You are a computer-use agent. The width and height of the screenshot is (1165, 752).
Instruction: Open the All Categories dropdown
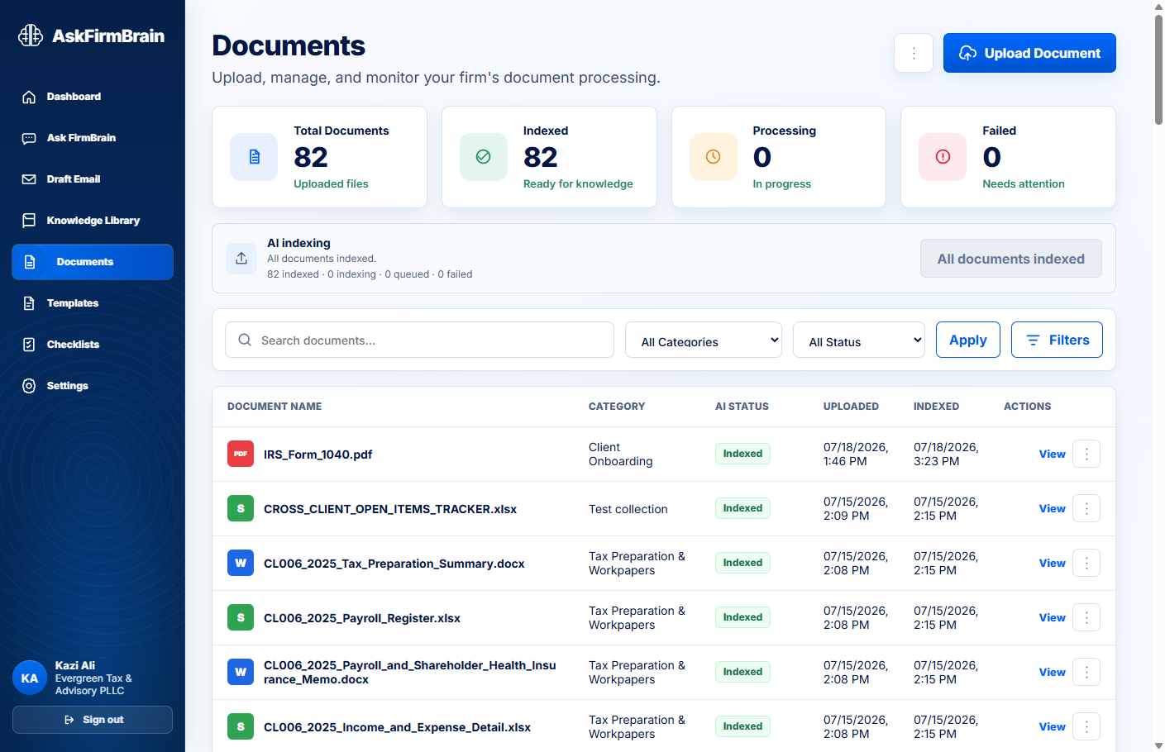704,340
